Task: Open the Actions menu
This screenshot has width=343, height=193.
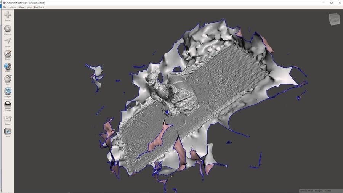Action: (13, 7)
